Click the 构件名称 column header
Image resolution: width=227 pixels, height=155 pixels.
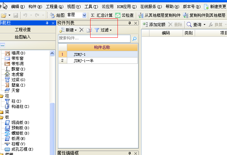pyautogui.click(x=102, y=47)
